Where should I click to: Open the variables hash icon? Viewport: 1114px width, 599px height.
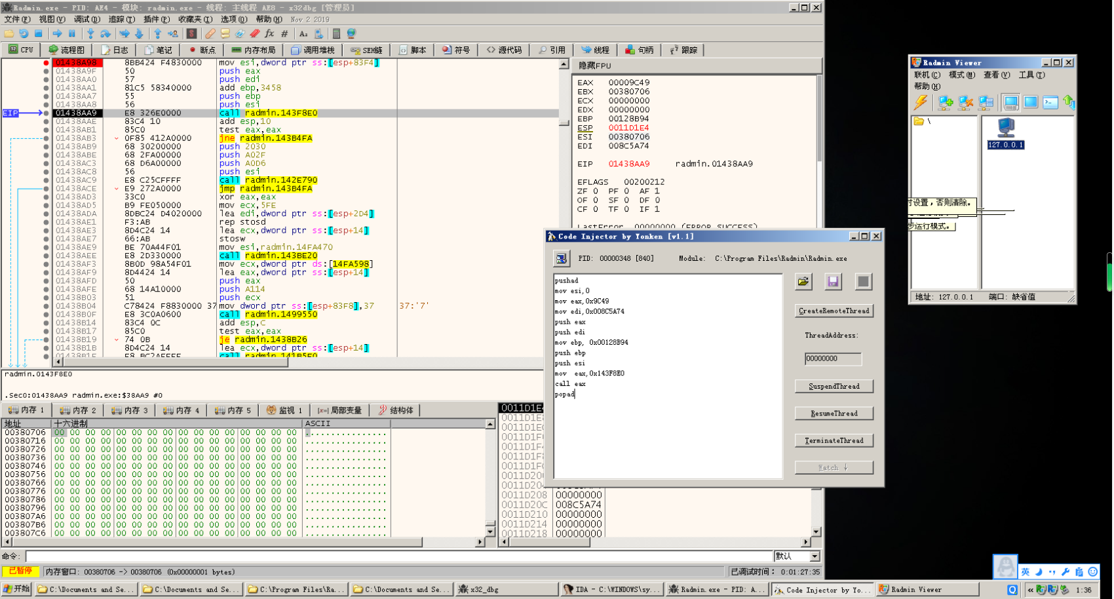pyautogui.click(x=284, y=33)
